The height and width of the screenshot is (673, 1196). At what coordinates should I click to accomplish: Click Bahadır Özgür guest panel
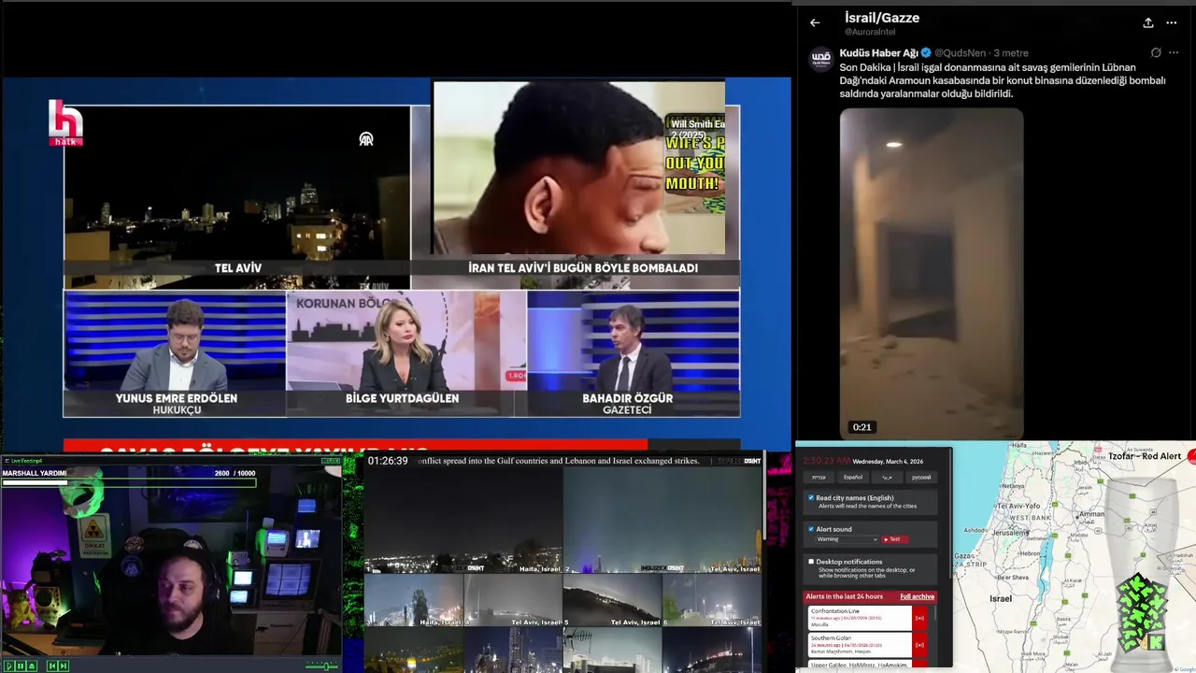(634, 353)
